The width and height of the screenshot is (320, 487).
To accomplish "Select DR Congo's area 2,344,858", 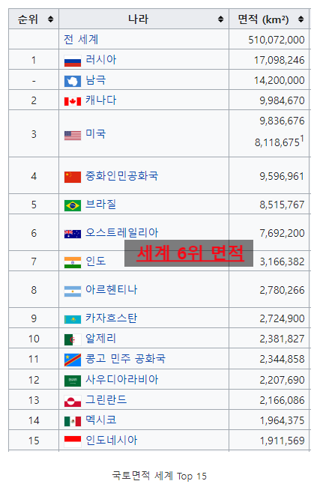I will (x=282, y=360).
